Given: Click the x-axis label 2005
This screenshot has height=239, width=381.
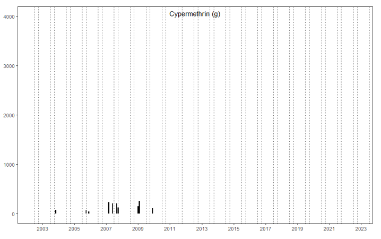Looking at the screenshot, I should [x=74, y=229].
